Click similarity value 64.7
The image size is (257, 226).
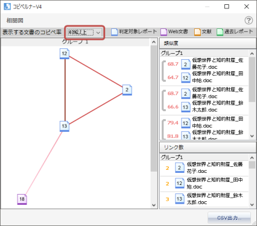click(x=173, y=77)
